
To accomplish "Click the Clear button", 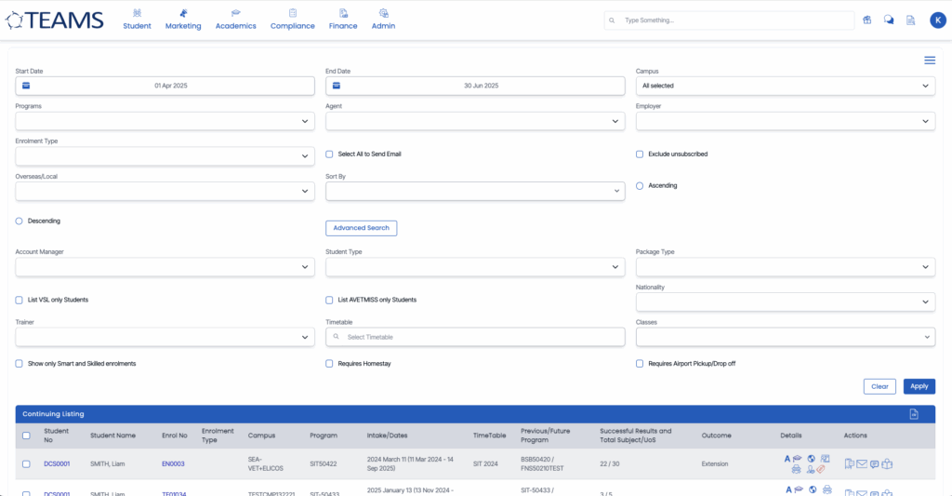I will [879, 386].
